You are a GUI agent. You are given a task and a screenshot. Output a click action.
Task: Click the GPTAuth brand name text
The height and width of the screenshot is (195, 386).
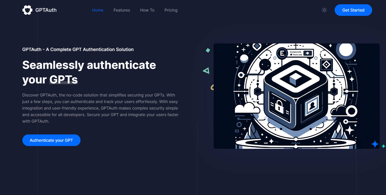pos(46,10)
